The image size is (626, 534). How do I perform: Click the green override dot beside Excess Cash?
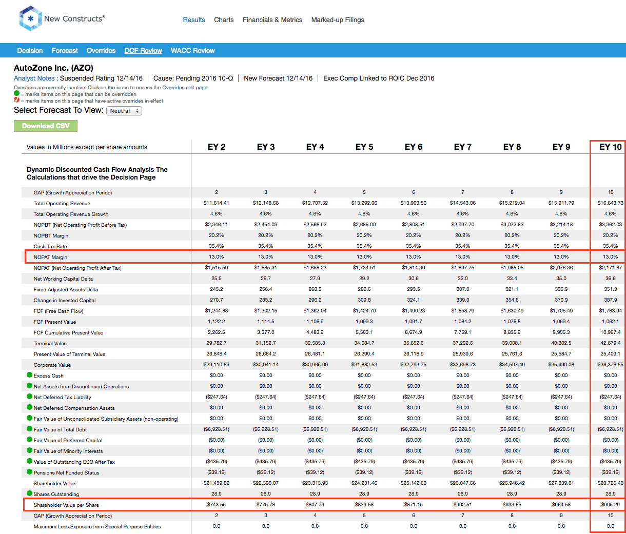tap(30, 375)
